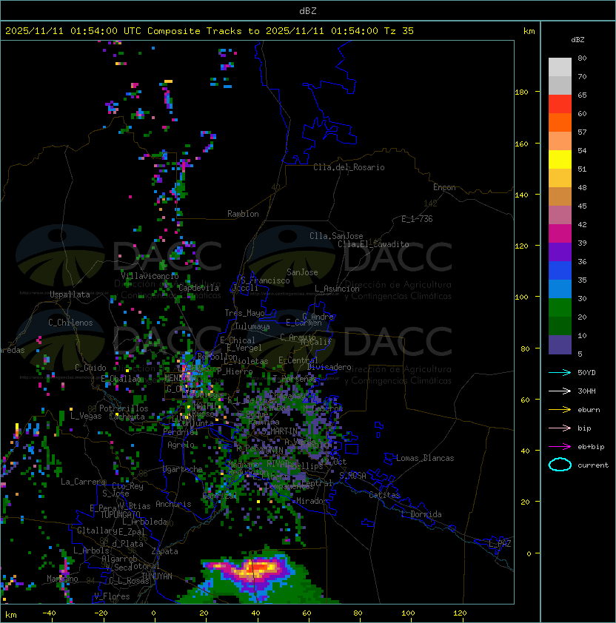Click the 'Mirador' map label
The height and width of the screenshot is (623, 616).
click(x=312, y=501)
